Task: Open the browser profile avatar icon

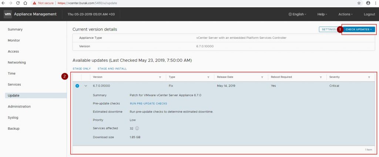Action: [368, 3]
